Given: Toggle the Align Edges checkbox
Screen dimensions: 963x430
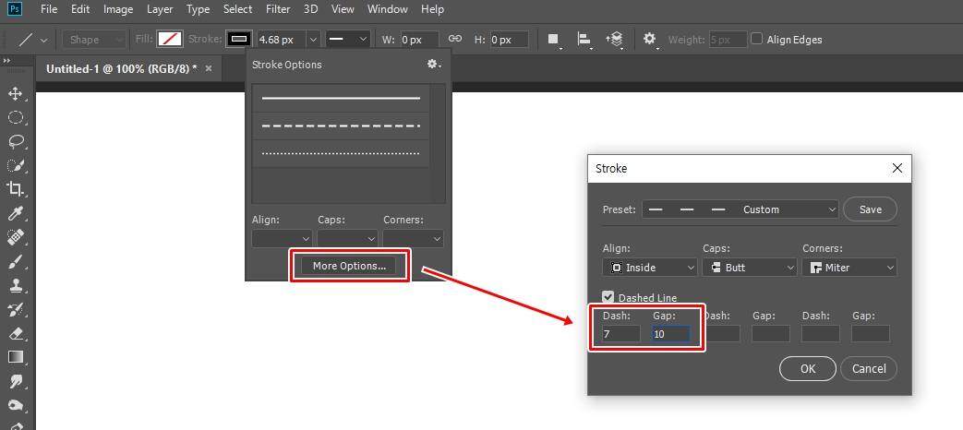Looking at the screenshot, I should (757, 39).
